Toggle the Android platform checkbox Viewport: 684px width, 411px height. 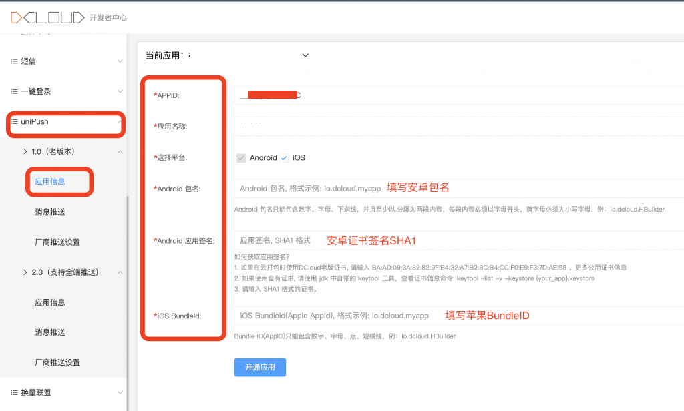pos(241,158)
